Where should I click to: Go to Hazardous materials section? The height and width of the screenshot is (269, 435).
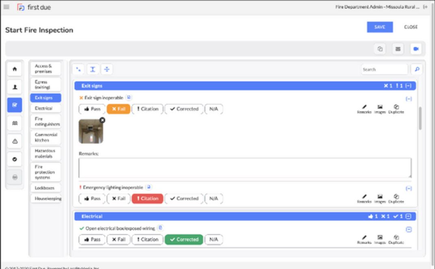(46, 153)
